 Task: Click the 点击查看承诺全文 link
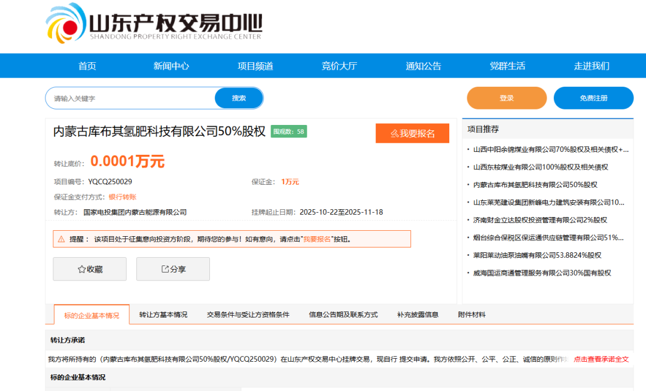600,360
